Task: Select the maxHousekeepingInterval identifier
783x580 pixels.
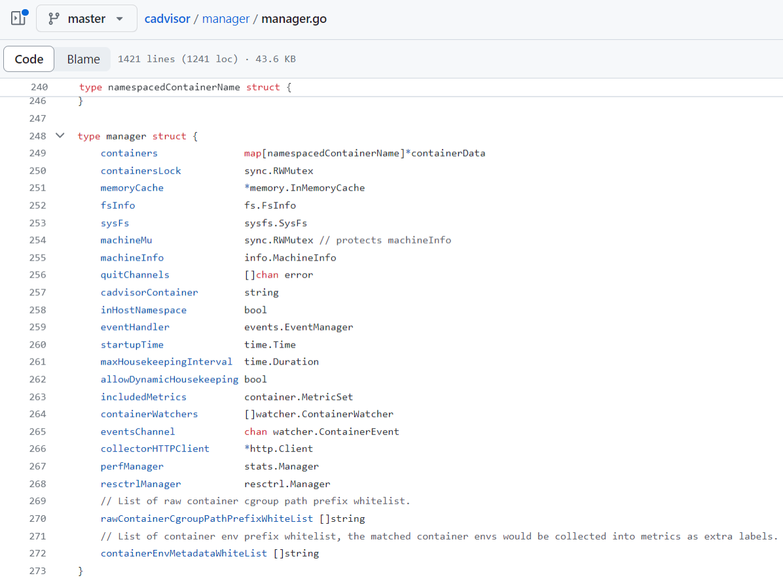Action: [166, 362]
